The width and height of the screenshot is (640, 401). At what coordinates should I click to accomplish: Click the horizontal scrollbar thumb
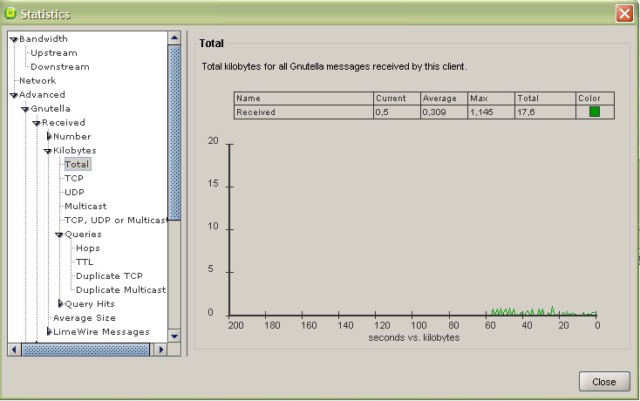(x=85, y=350)
